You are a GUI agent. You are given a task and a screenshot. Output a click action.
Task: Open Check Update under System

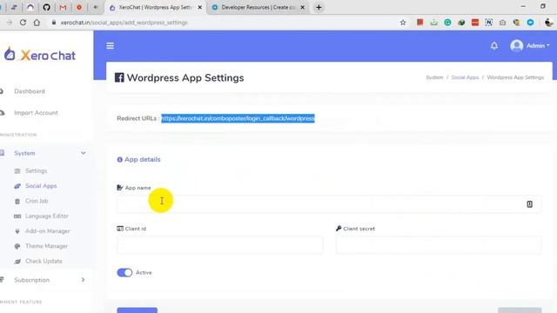click(44, 261)
